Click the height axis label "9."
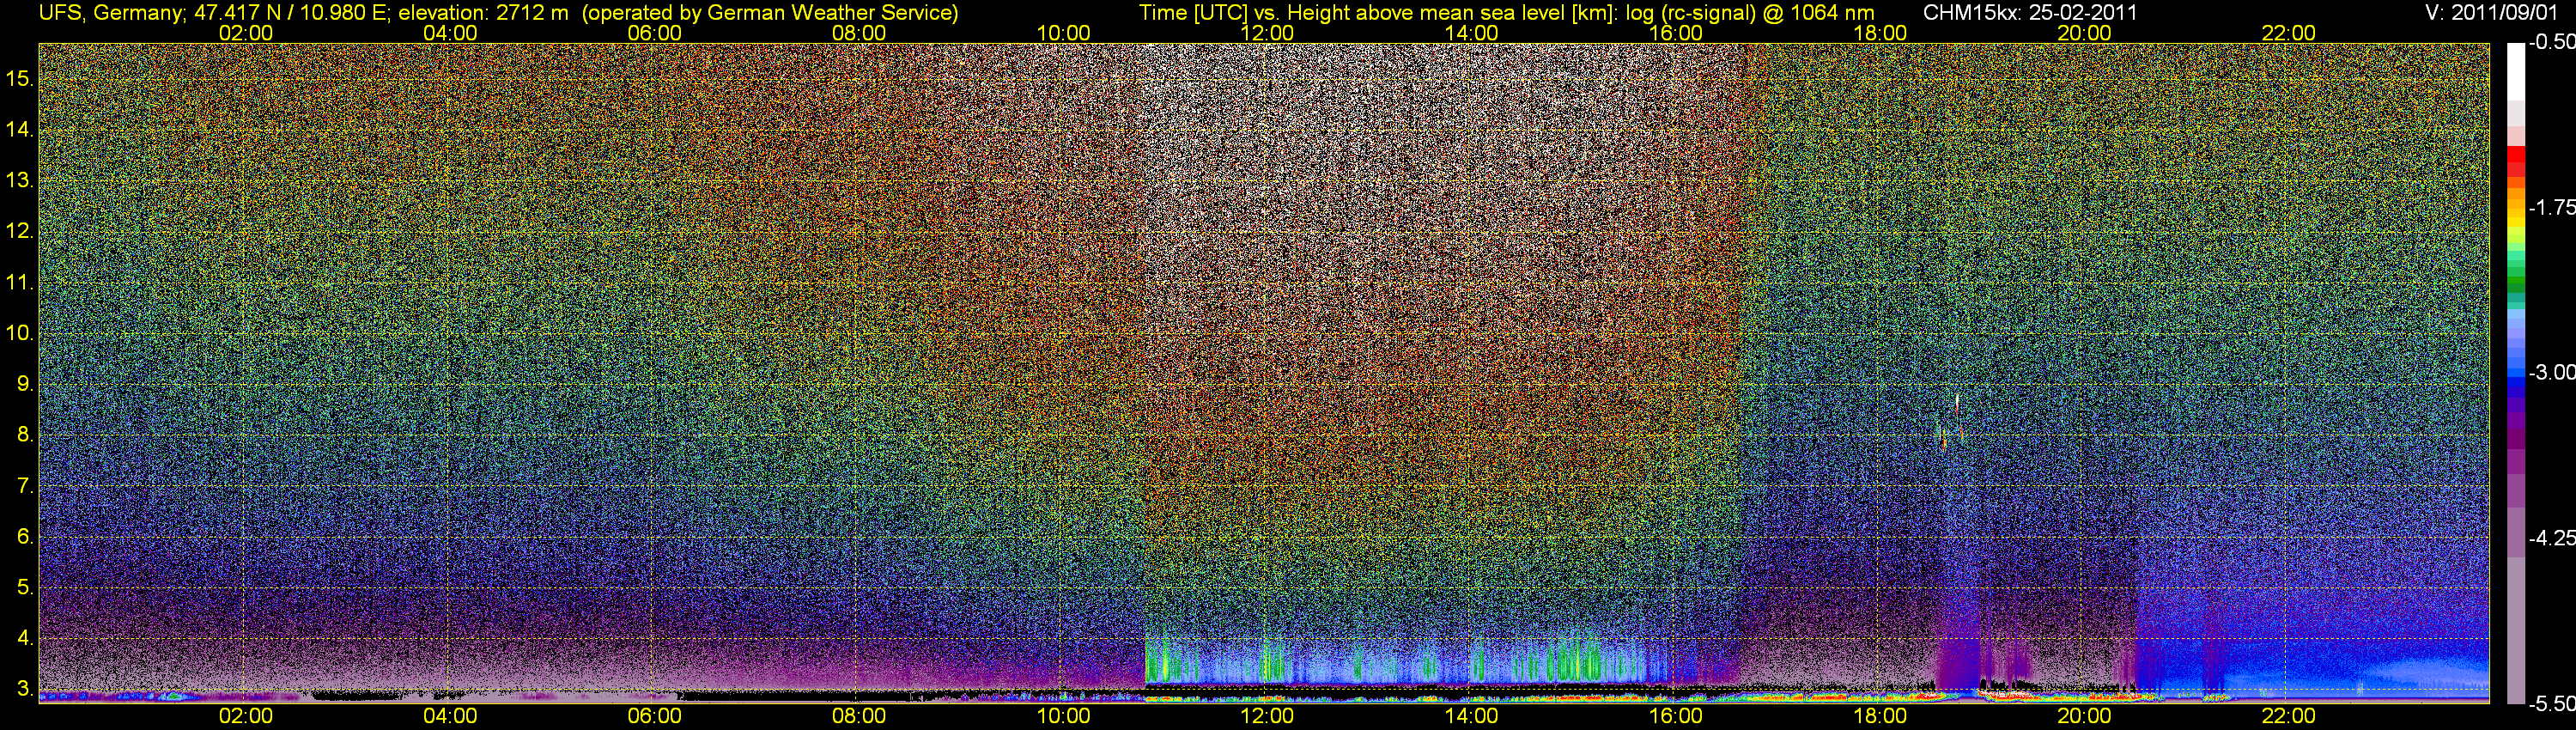 pyautogui.click(x=26, y=384)
